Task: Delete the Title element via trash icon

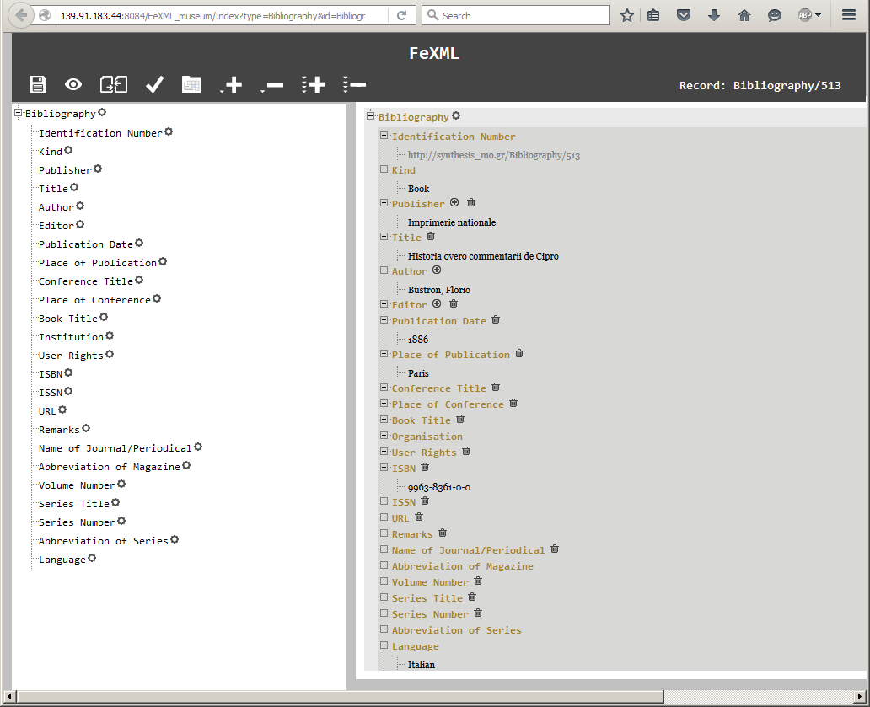Action: [431, 236]
